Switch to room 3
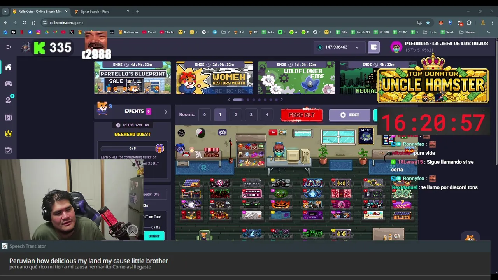The height and width of the screenshot is (280, 498). pos(251,115)
